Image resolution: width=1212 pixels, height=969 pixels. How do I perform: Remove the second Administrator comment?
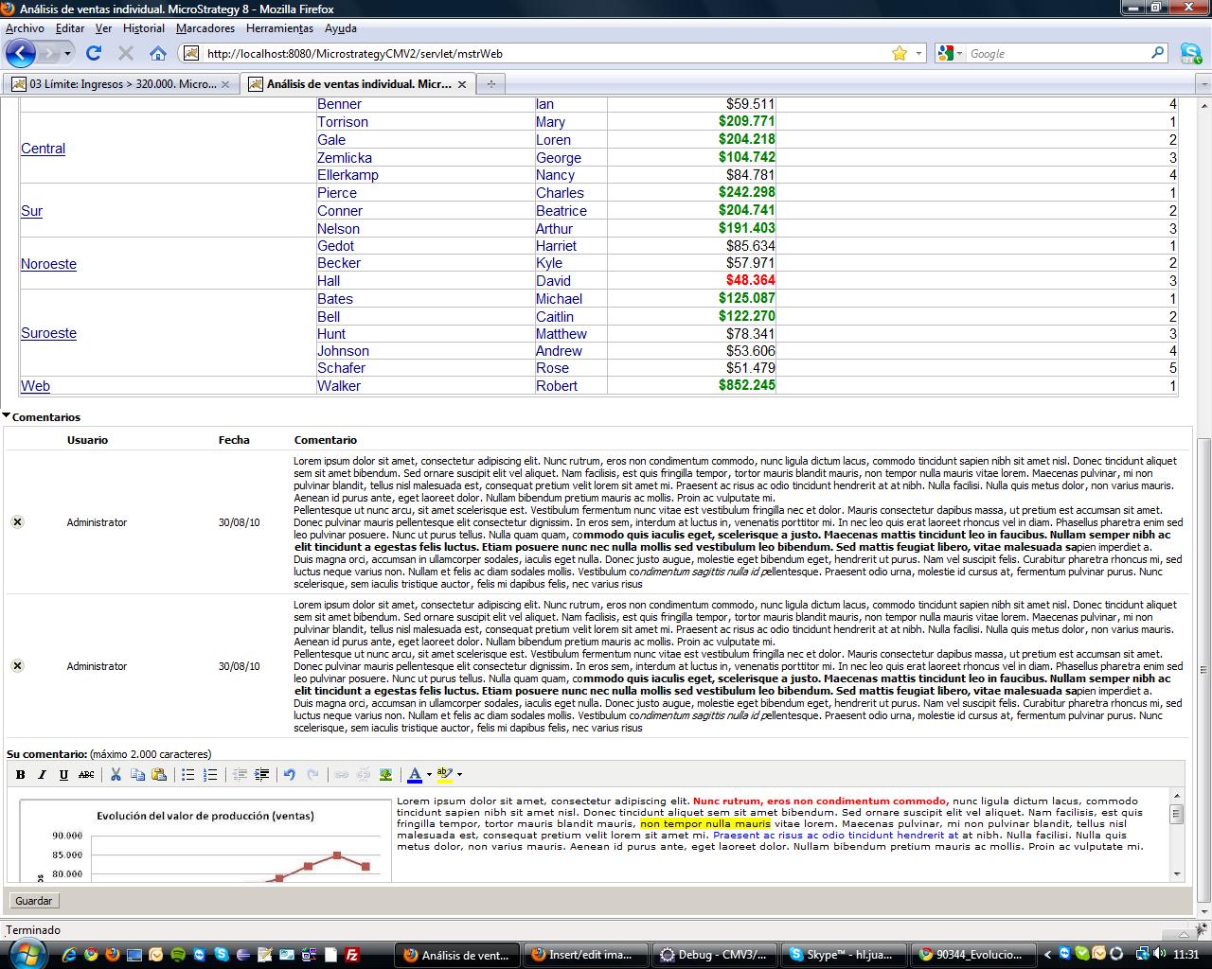pos(17,666)
